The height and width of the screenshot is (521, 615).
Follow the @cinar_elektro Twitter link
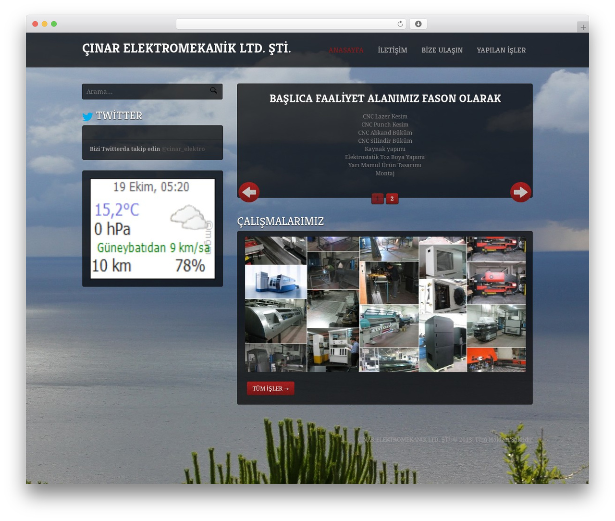(x=183, y=149)
